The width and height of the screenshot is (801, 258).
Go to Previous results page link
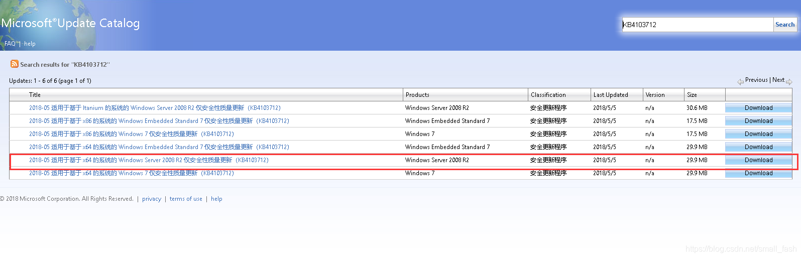[x=756, y=80]
